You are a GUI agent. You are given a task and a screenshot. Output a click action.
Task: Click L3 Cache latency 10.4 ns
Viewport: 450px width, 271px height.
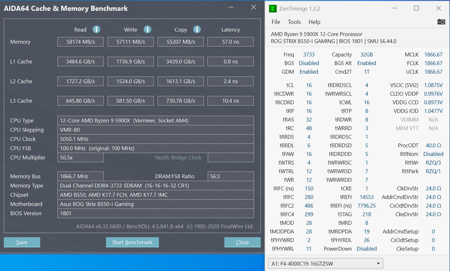tap(231, 101)
